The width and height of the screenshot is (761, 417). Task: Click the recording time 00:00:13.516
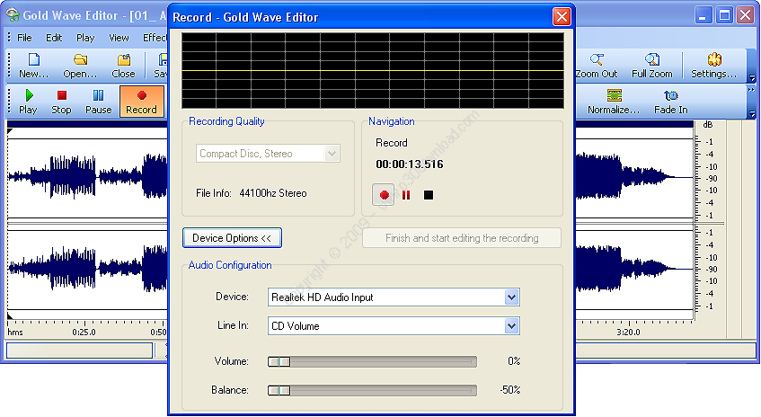tap(409, 164)
